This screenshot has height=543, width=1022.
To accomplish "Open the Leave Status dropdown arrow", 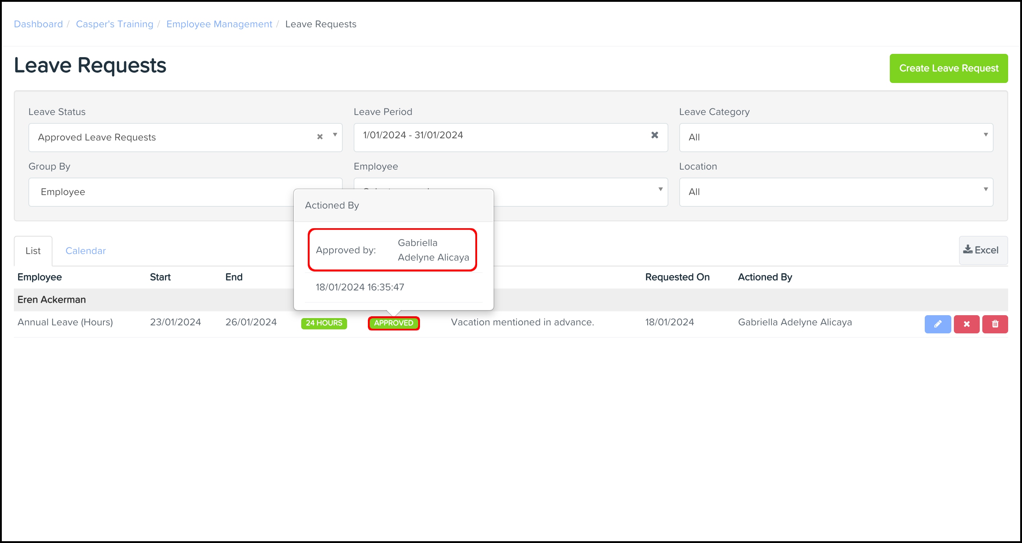I will (x=335, y=135).
